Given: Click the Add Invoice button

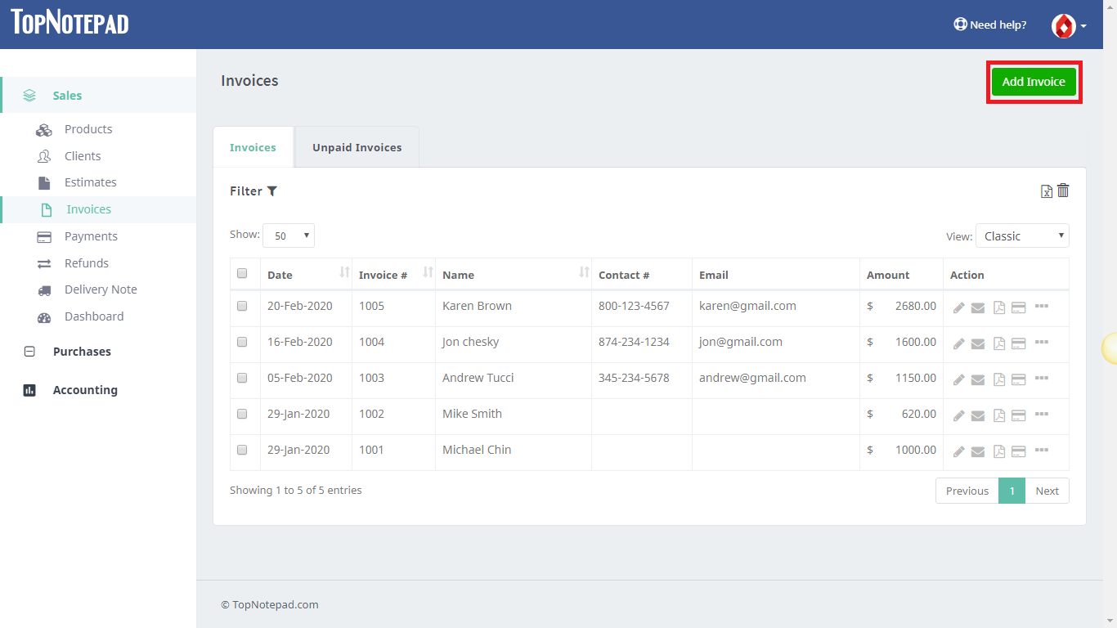Looking at the screenshot, I should click(x=1034, y=82).
